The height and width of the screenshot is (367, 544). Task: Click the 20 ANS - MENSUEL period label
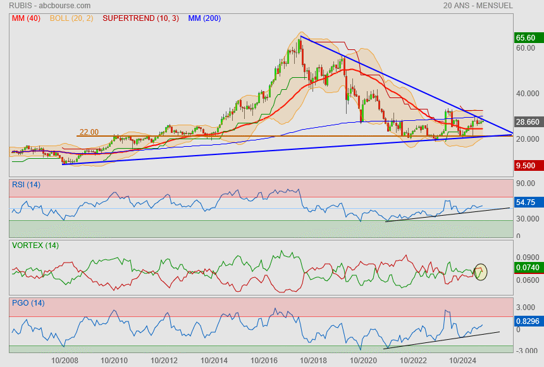point(478,6)
